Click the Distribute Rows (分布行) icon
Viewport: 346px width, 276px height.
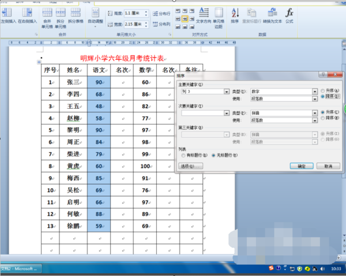point(155,14)
